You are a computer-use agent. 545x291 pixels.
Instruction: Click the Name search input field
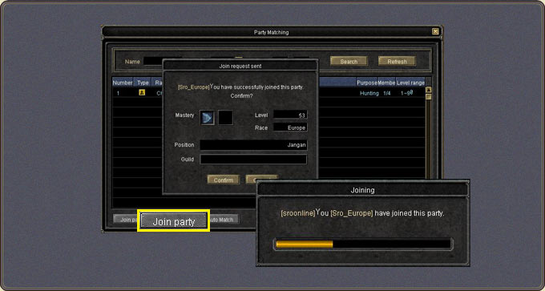153,61
